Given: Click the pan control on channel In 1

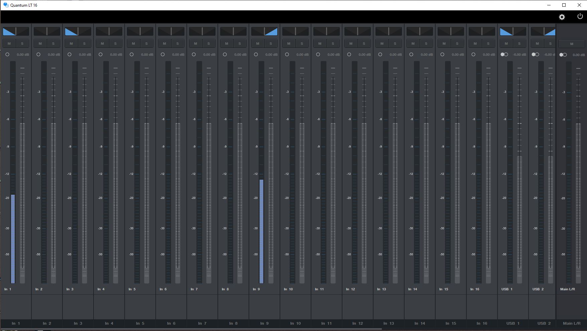Looking at the screenshot, I should point(15,31).
